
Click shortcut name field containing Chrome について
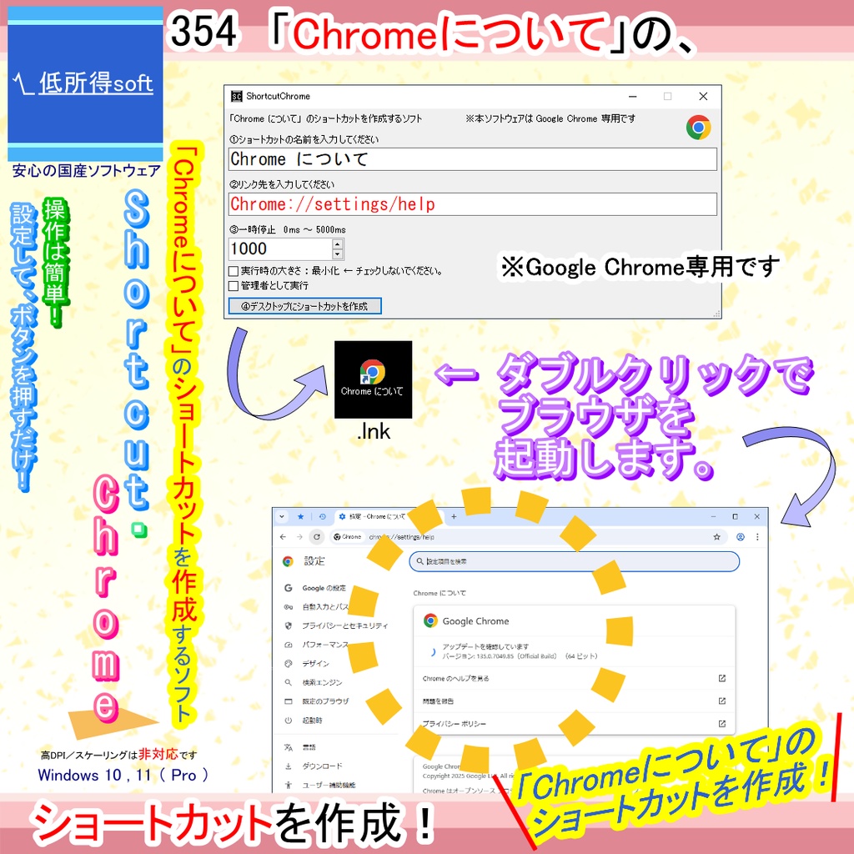click(x=472, y=159)
